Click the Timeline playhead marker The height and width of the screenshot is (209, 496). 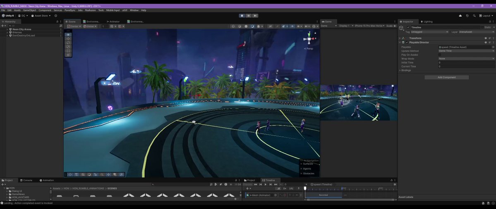click(305, 188)
